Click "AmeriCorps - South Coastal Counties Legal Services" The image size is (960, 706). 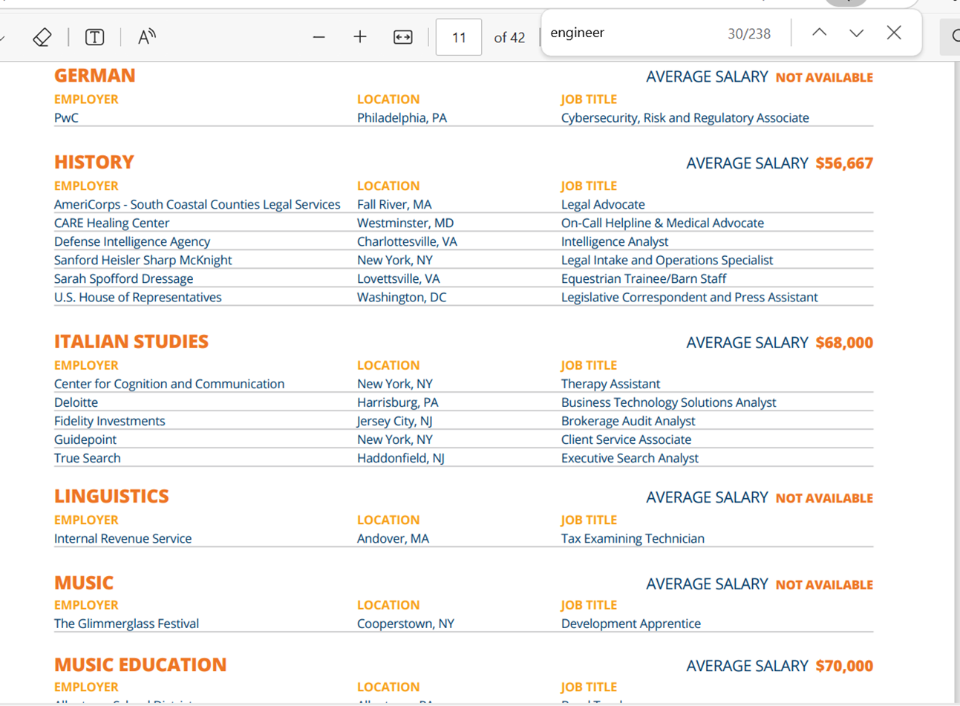click(197, 204)
